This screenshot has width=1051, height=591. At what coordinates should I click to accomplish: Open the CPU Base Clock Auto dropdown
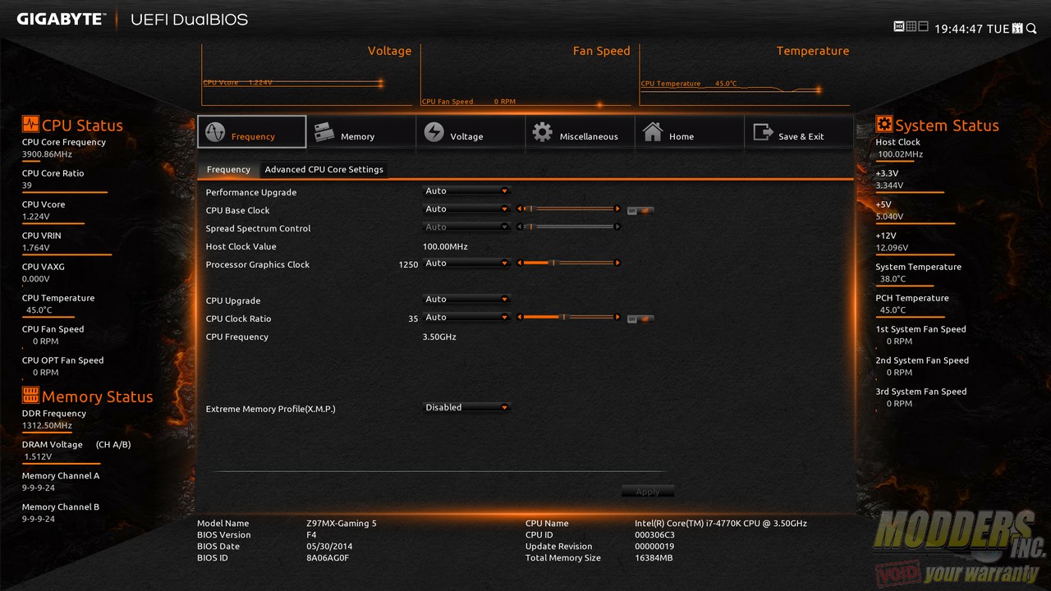pos(466,209)
